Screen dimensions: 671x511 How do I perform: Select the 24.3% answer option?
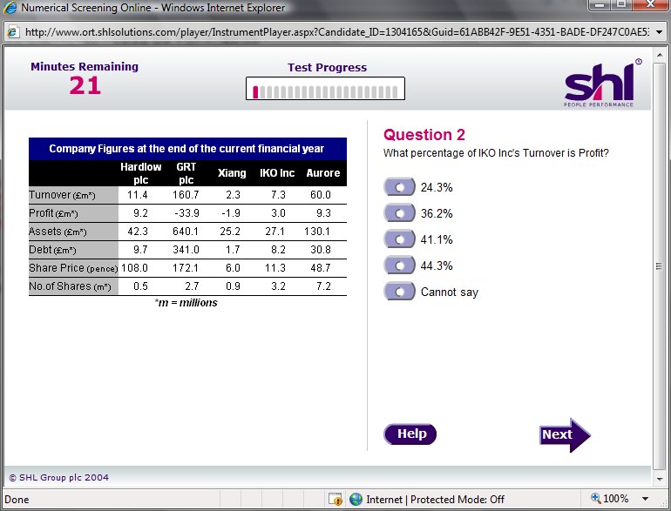coord(400,187)
